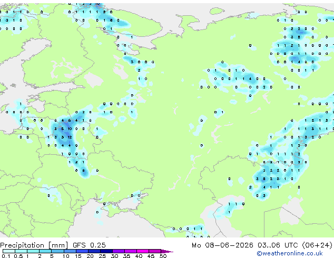Image resolution: width=334 pixels, height=258 pixels.
Task: Click the navy legend swatch between 25 and 30
Action: pyautogui.click(x=106, y=251)
